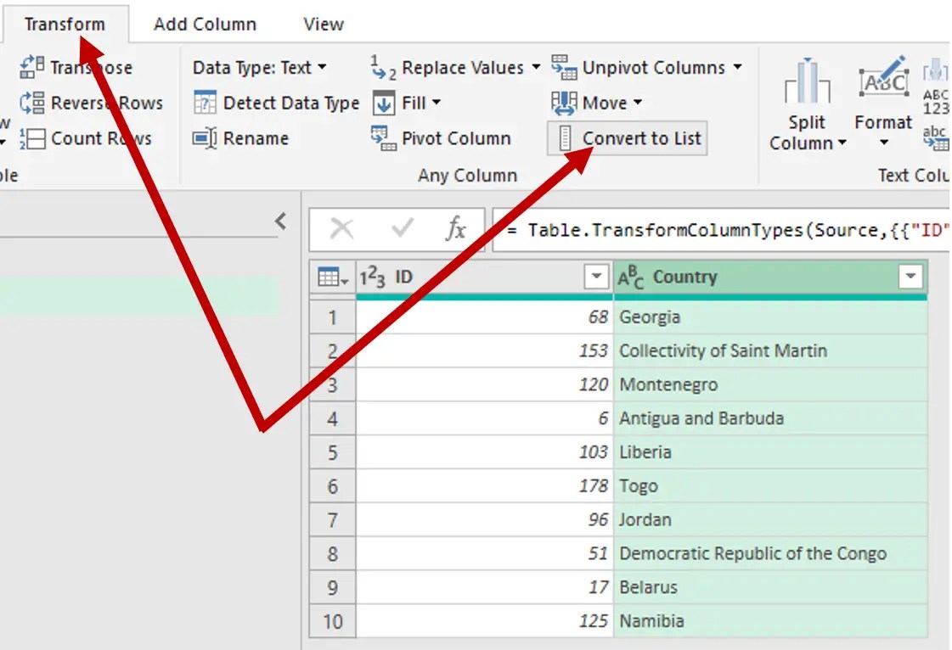Select the Reverse Rows icon
Viewport: 952px width, 650px height.
click(31, 104)
